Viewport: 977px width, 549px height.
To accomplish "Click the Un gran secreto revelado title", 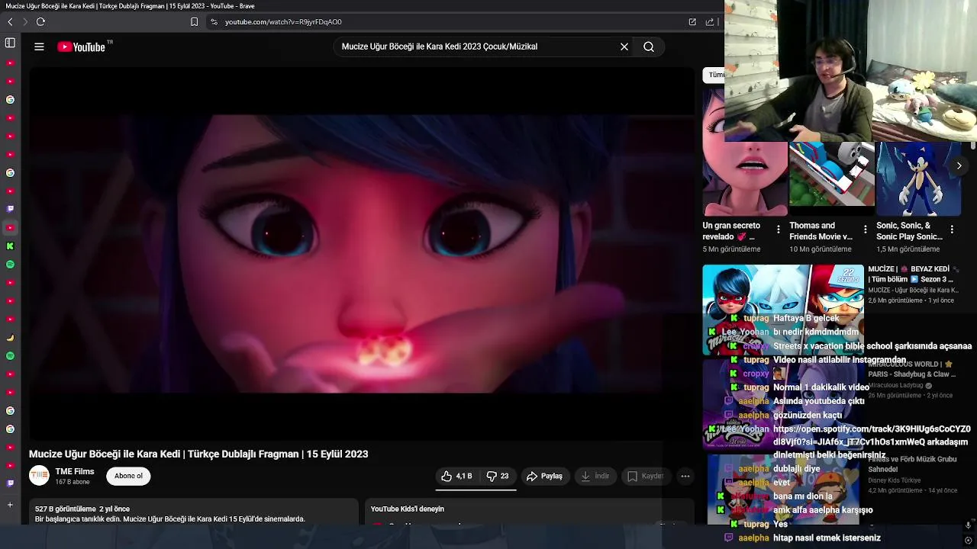I will [731, 231].
